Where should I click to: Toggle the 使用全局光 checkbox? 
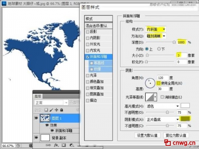[x=158, y=83]
